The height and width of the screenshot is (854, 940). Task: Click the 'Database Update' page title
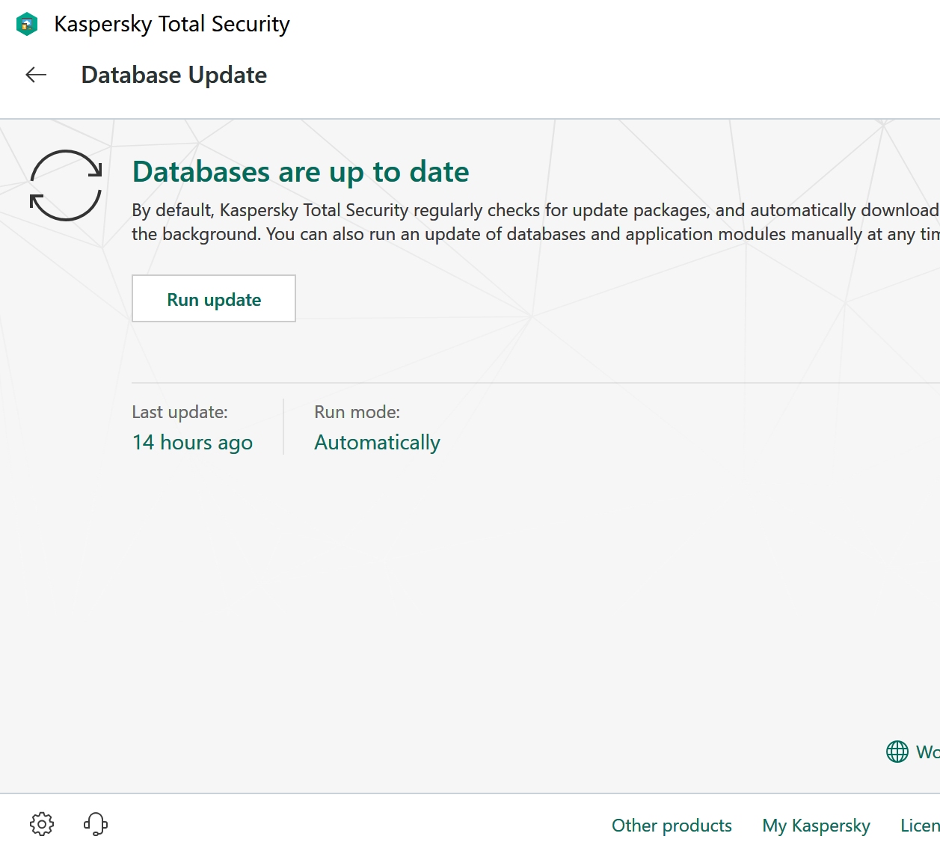click(x=173, y=75)
